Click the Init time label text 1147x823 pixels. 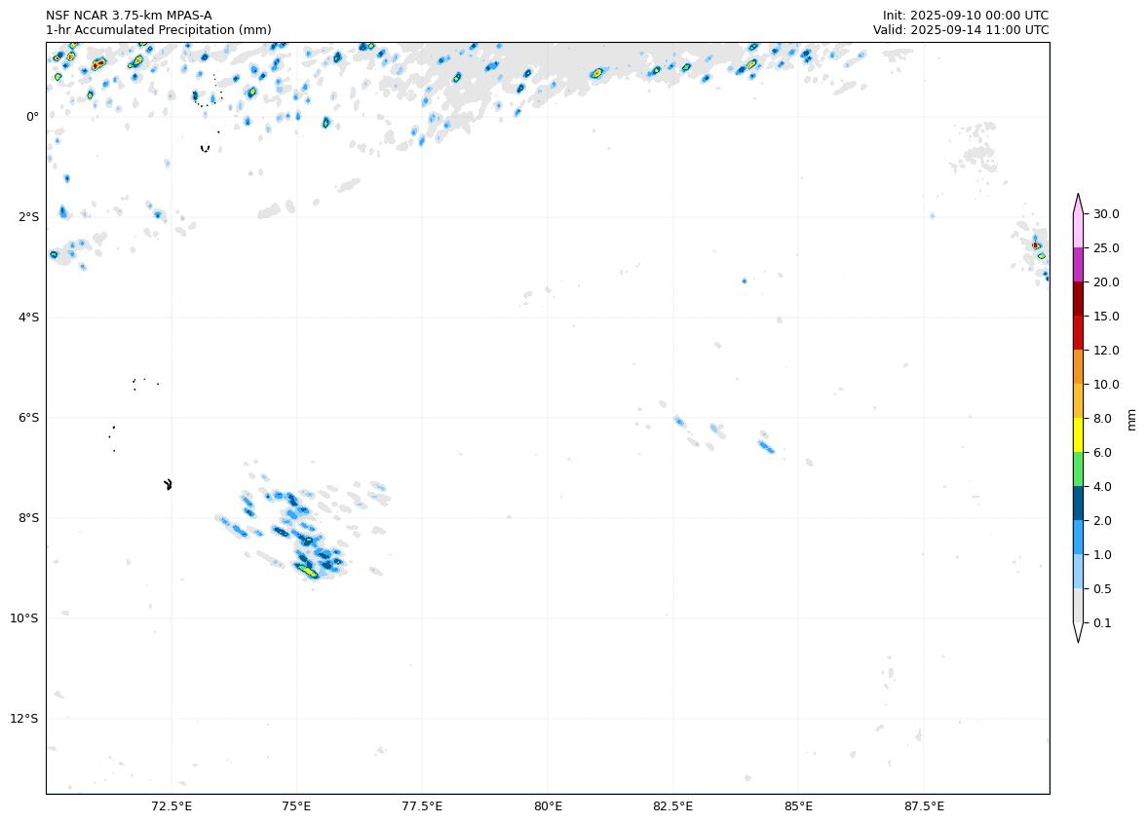pos(965,16)
